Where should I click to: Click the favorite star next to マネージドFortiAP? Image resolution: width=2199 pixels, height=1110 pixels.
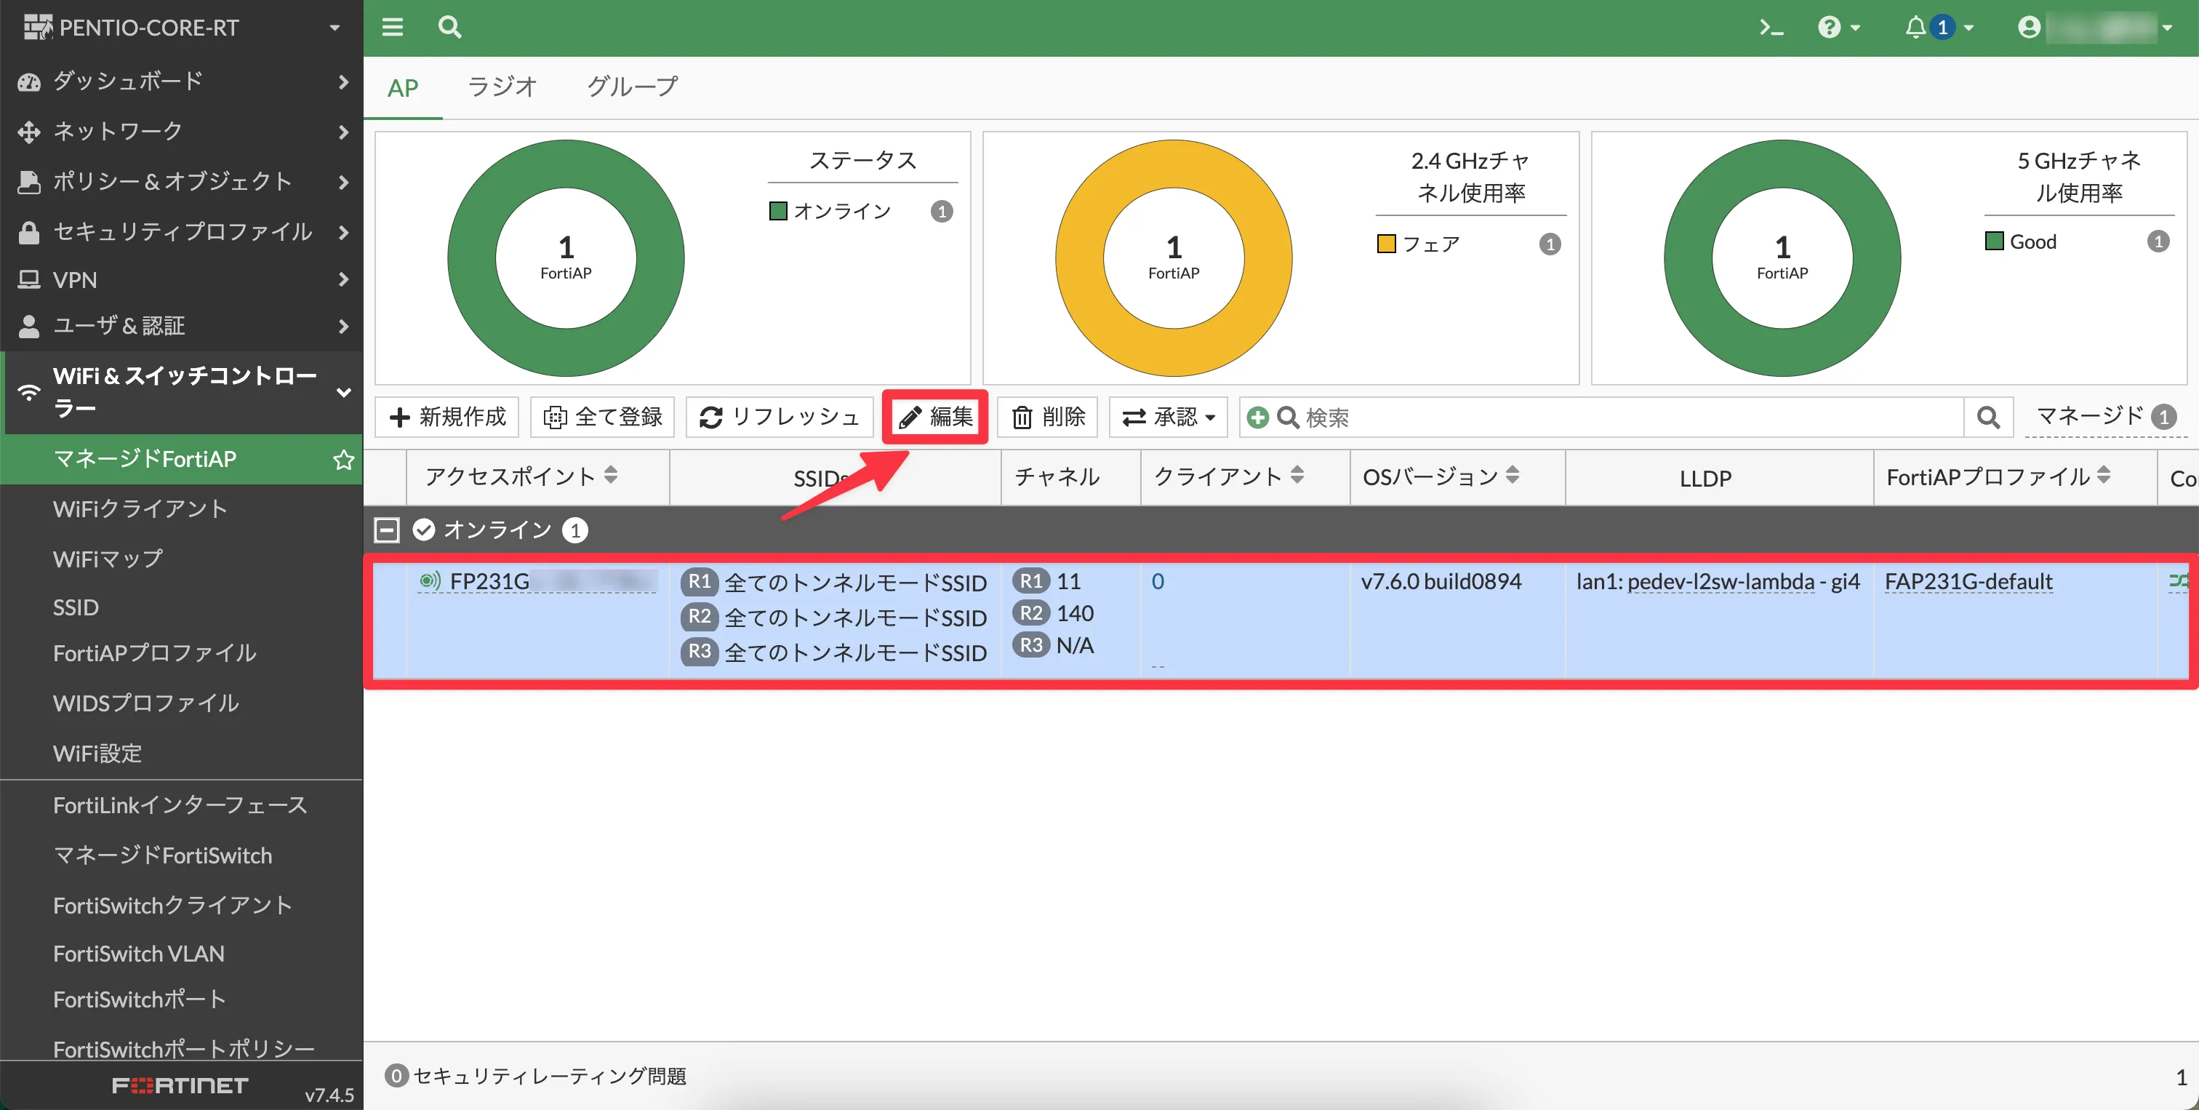click(343, 460)
